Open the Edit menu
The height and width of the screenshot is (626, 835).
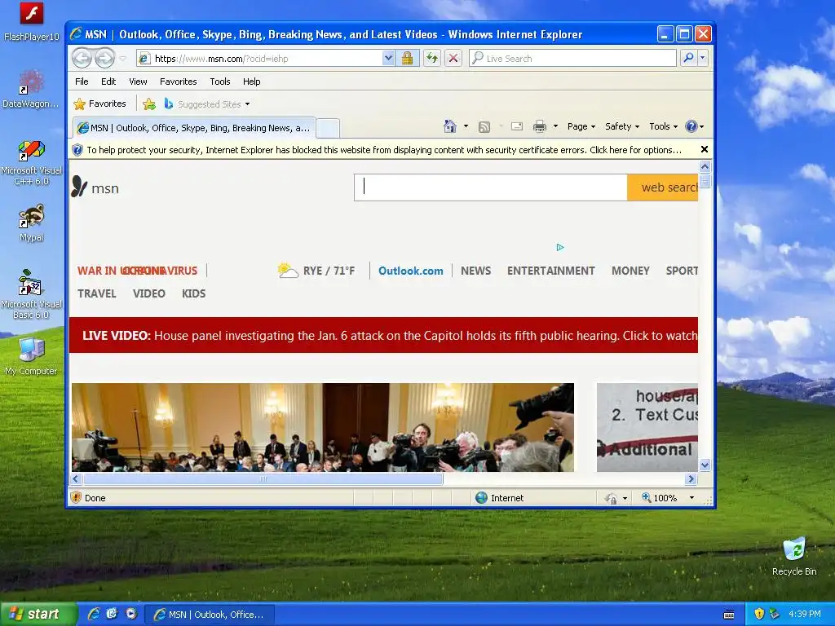coord(108,82)
